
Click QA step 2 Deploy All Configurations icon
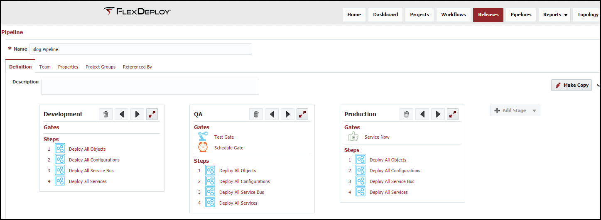(x=210, y=181)
